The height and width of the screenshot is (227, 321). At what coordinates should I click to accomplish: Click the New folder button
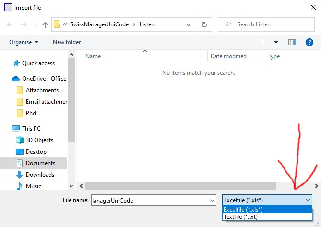point(67,42)
